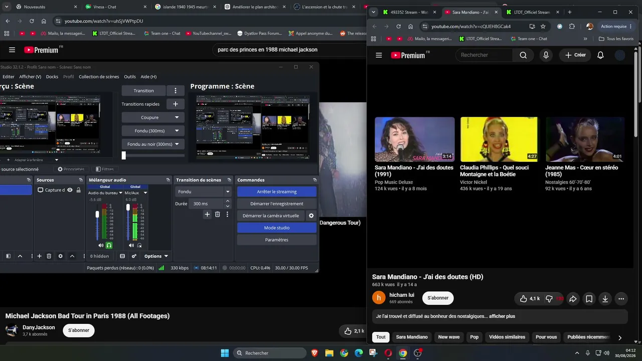This screenshot has width=642, height=361.
Task: Open OBS Afficher (V) menu
Action: pyautogui.click(x=30, y=77)
